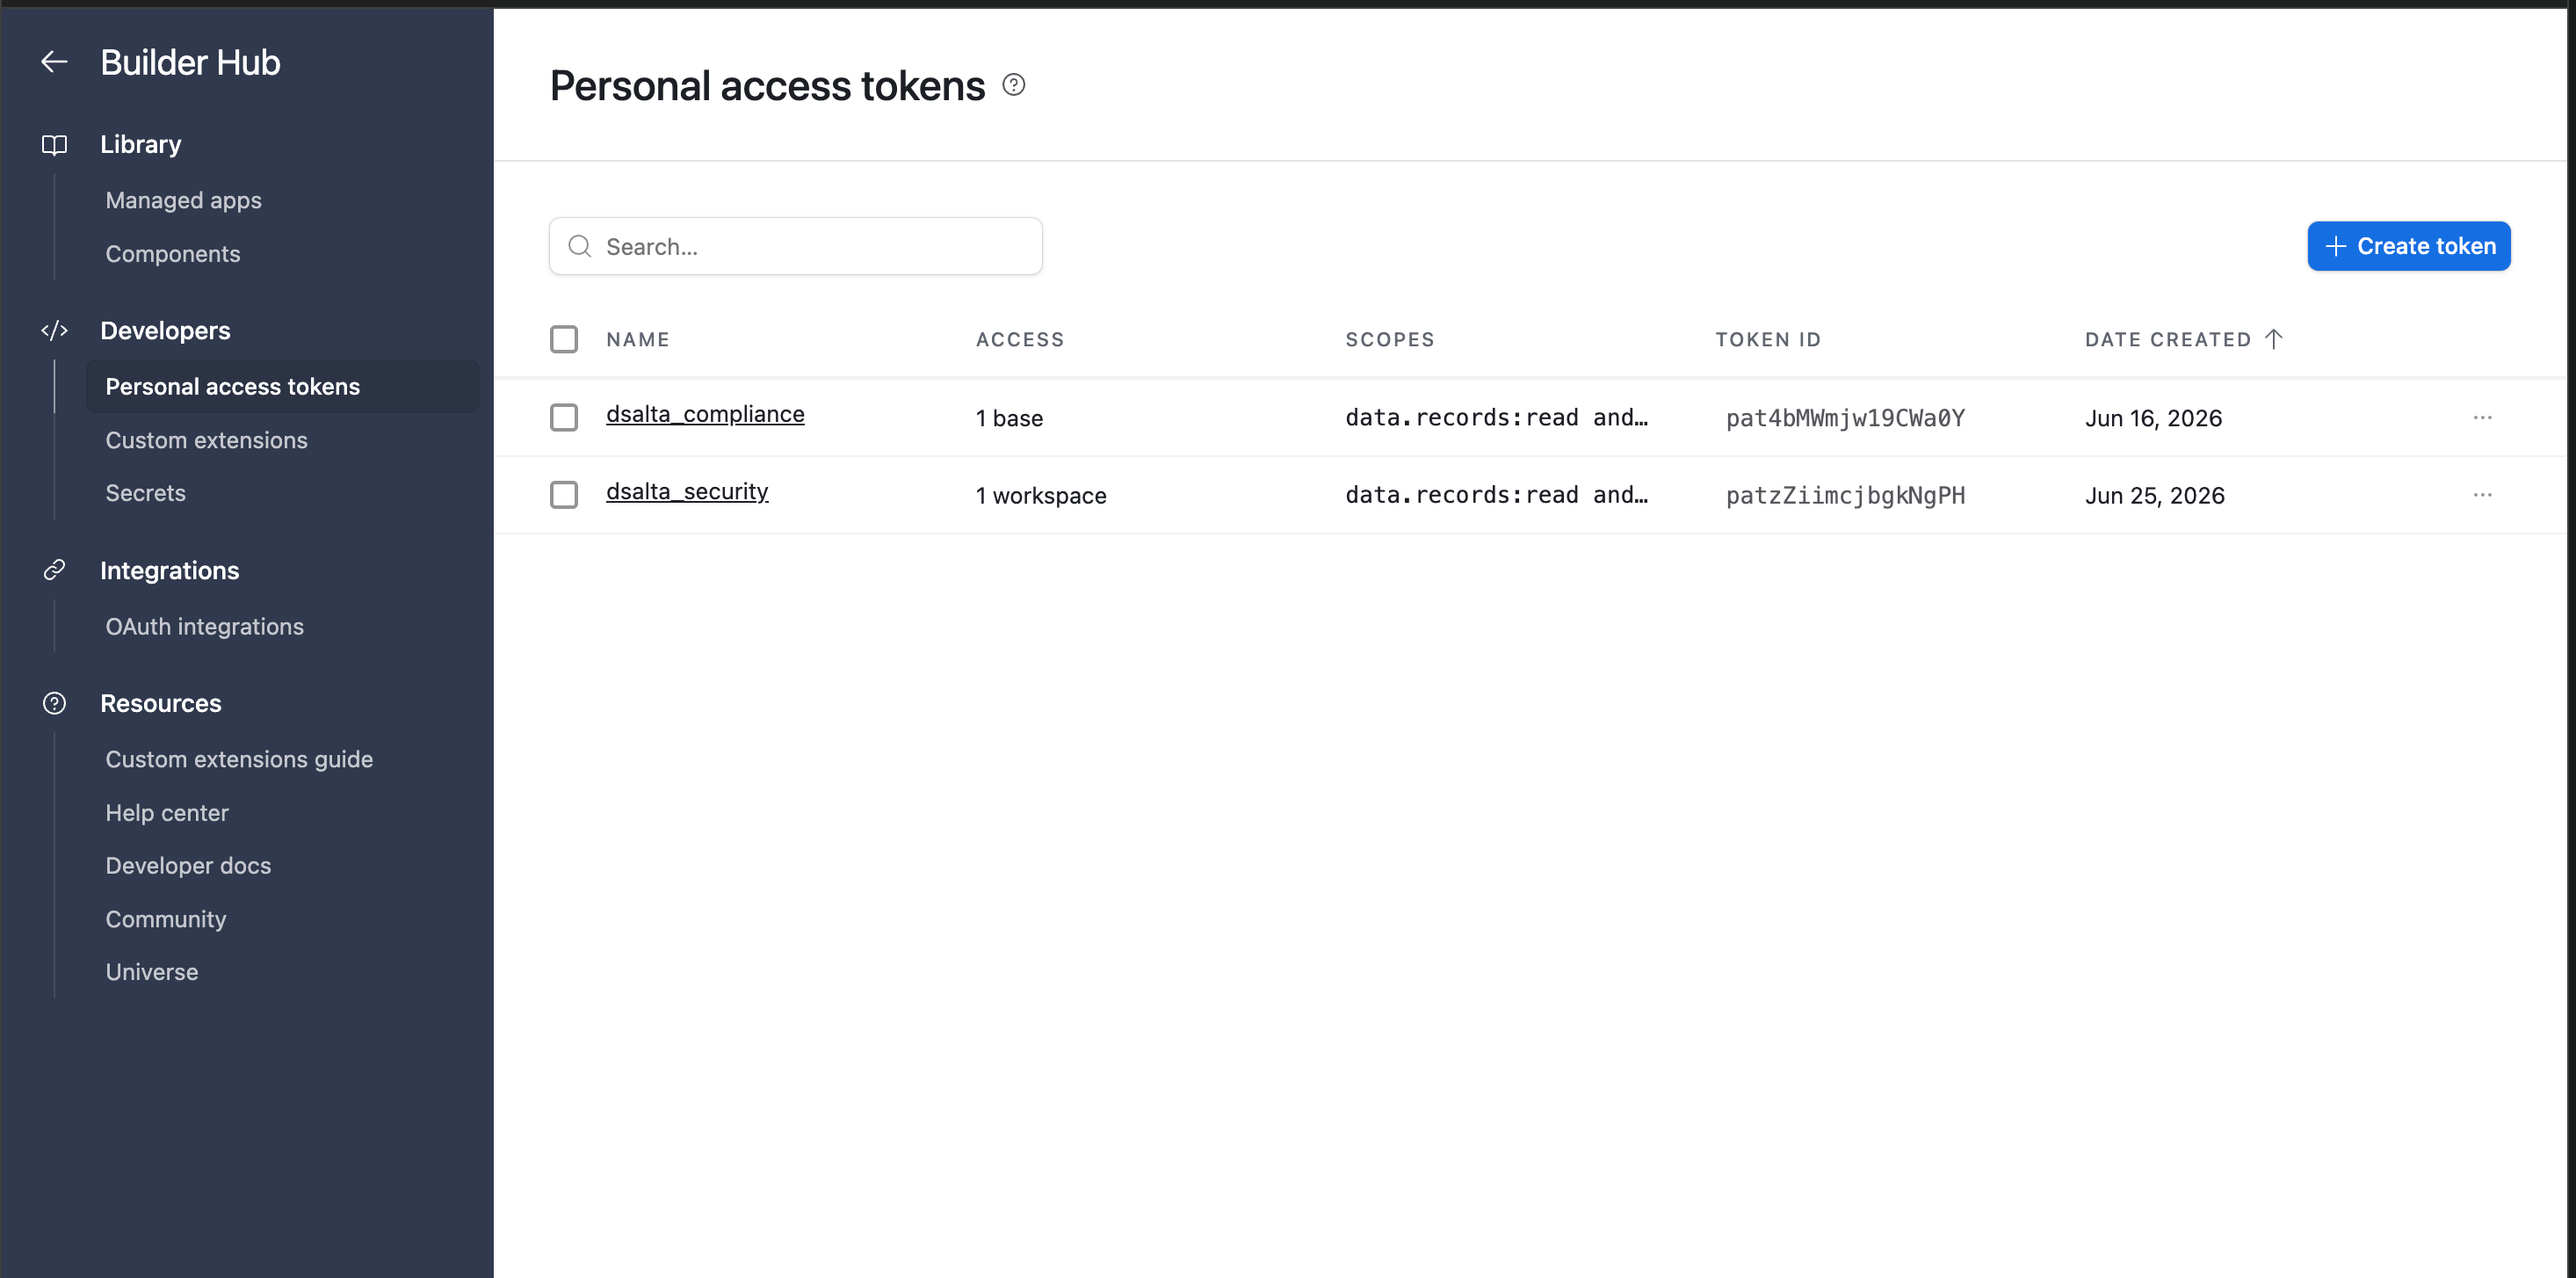The height and width of the screenshot is (1278, 2576).
Task: Check the dsalta_compliance row checkbox
Action: 564,418
